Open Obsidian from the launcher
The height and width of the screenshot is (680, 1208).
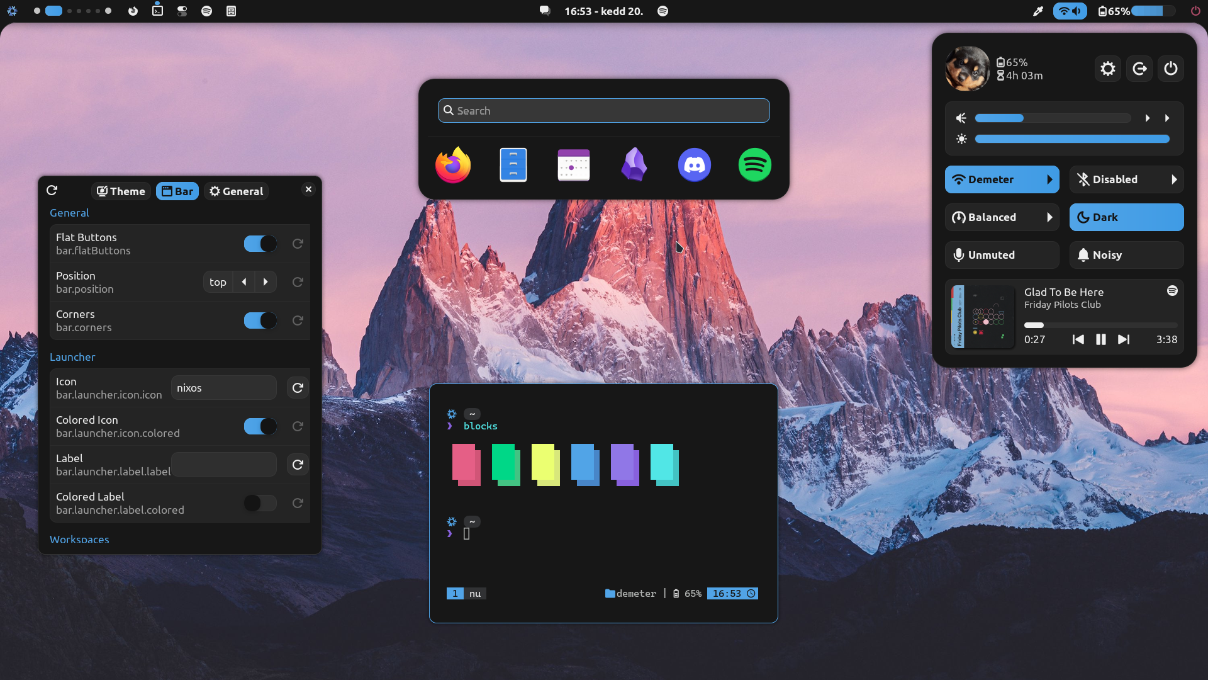tap(634, 165)
